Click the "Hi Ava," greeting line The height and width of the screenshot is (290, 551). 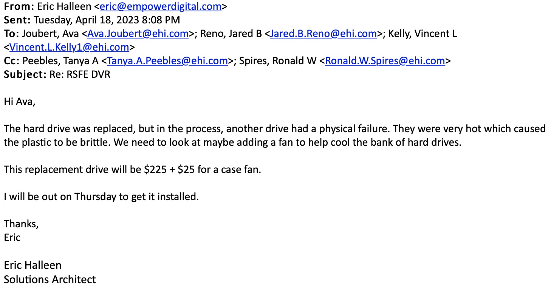19,102
